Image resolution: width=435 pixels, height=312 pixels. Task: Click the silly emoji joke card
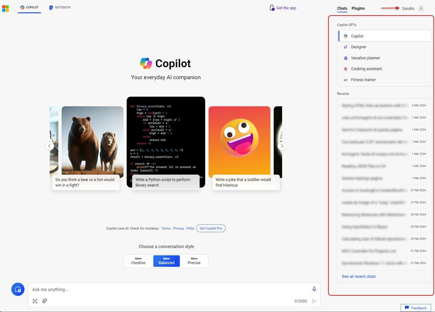pos(239,141)
